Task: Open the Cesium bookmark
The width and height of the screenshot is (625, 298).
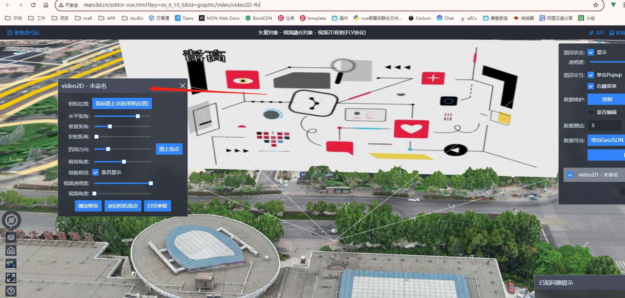Action: (419, 18)
